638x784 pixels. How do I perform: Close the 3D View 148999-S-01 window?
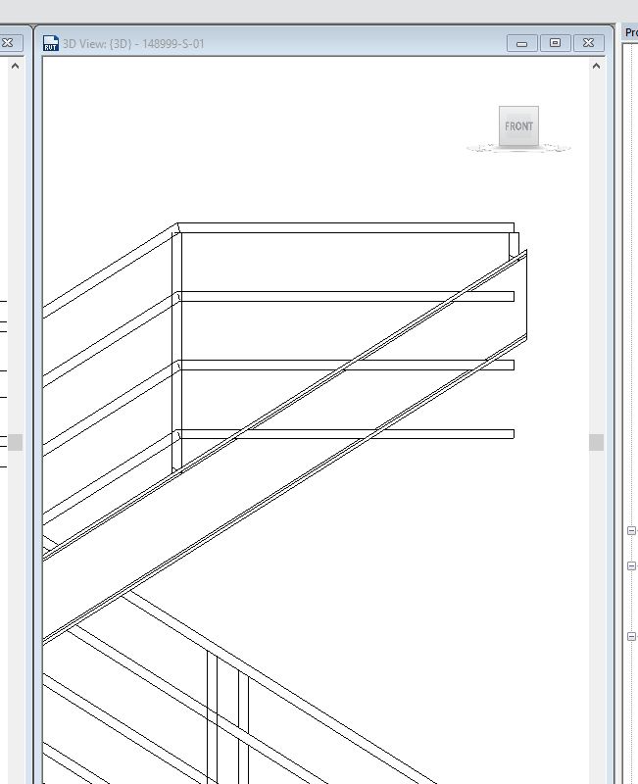[588, 43]
